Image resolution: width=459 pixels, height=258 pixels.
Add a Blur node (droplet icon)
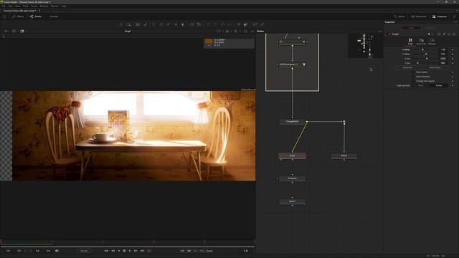pos(183,24)
